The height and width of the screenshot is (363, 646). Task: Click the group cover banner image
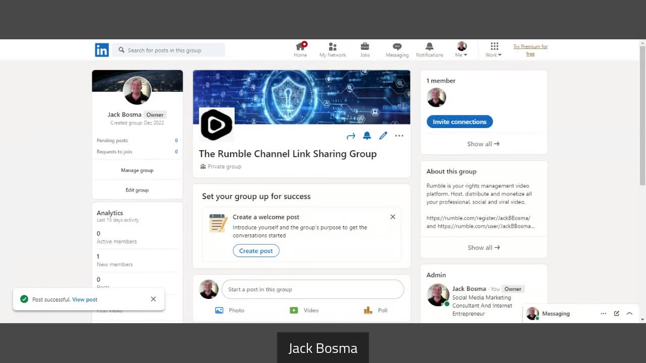[x=301, y=97]
